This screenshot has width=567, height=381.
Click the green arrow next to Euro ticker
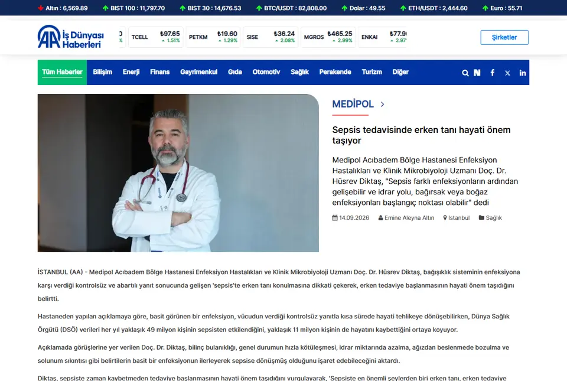pyautogui.click(x=485, y=8)
